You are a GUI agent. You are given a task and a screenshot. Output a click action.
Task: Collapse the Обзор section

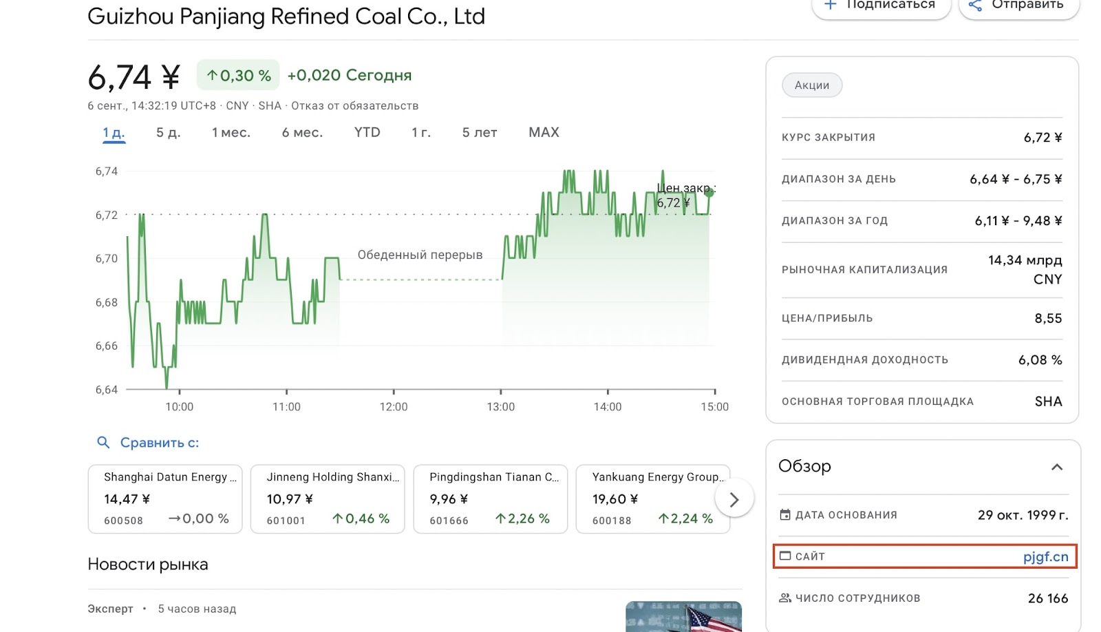[1057, 467]
